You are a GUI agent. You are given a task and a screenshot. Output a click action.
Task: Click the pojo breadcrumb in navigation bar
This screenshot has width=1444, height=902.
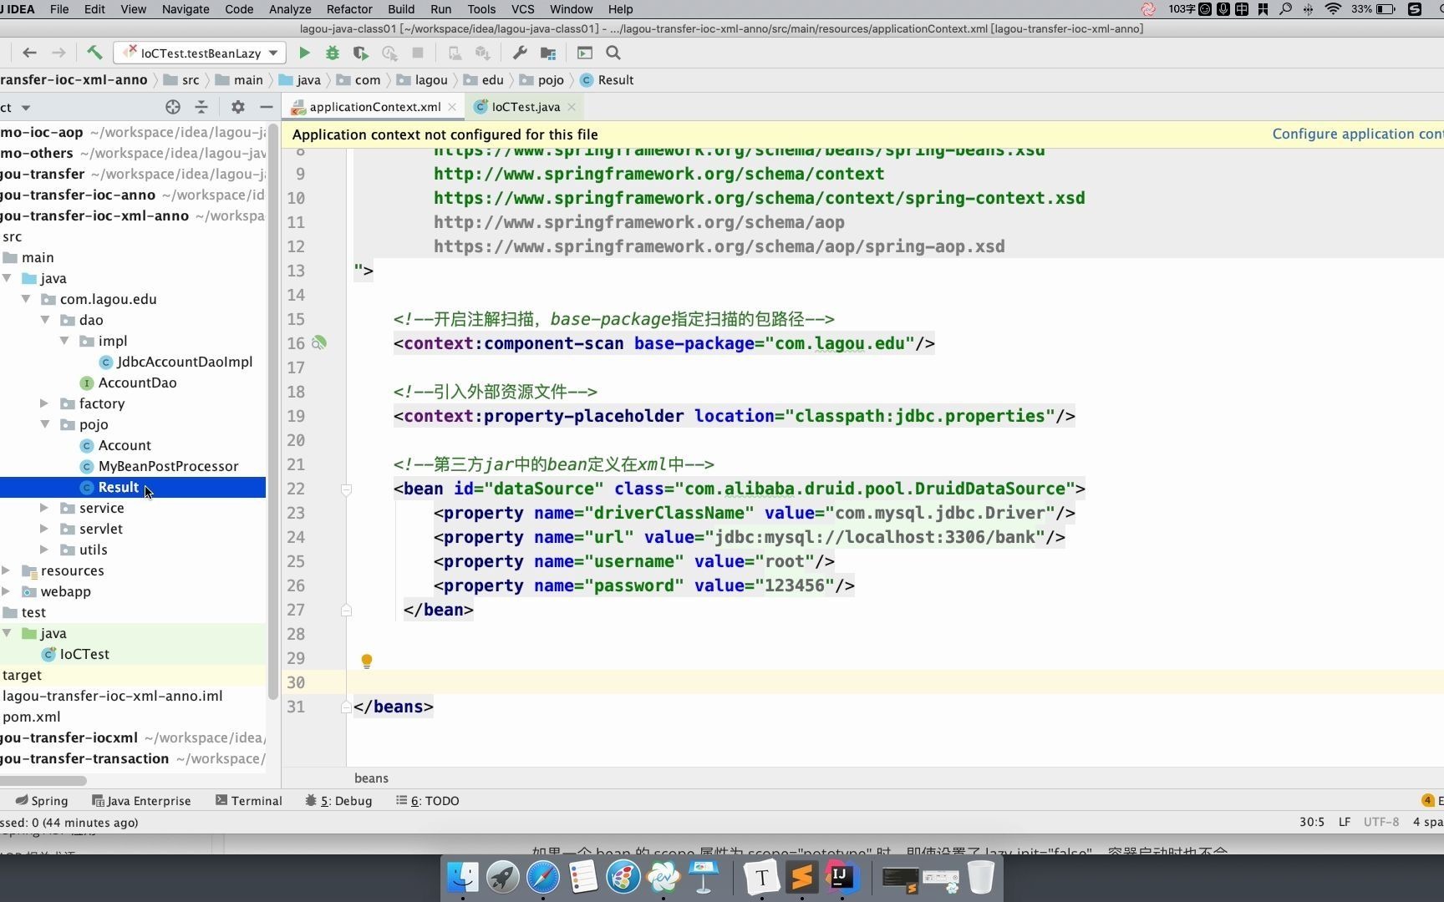tap(542, 80)
